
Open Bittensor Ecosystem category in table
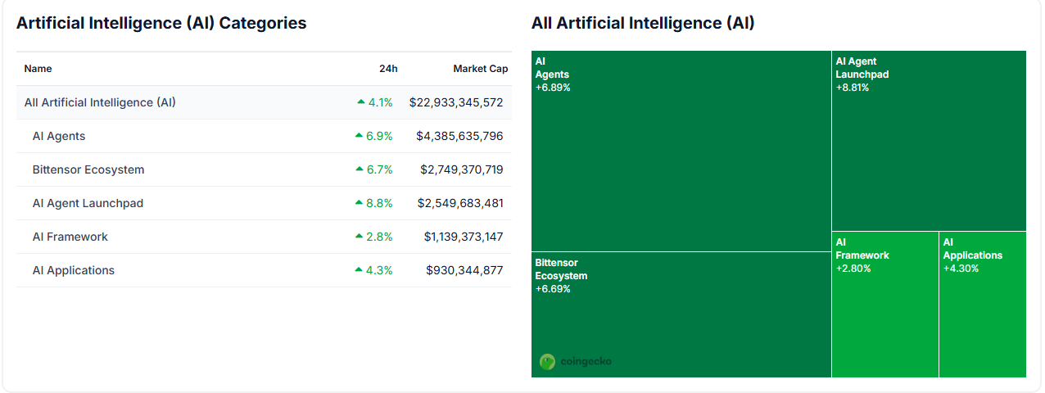pos(88,169)
